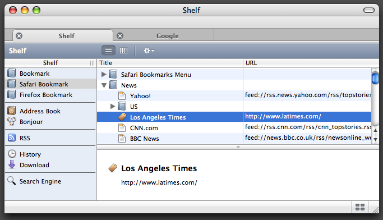
Task: Open the gear action menu
Action: coord(149,51)
